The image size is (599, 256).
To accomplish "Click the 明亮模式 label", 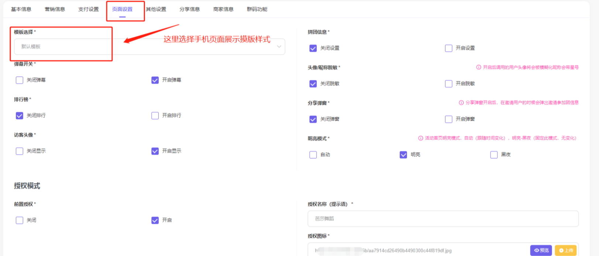I will coord(317,139).
